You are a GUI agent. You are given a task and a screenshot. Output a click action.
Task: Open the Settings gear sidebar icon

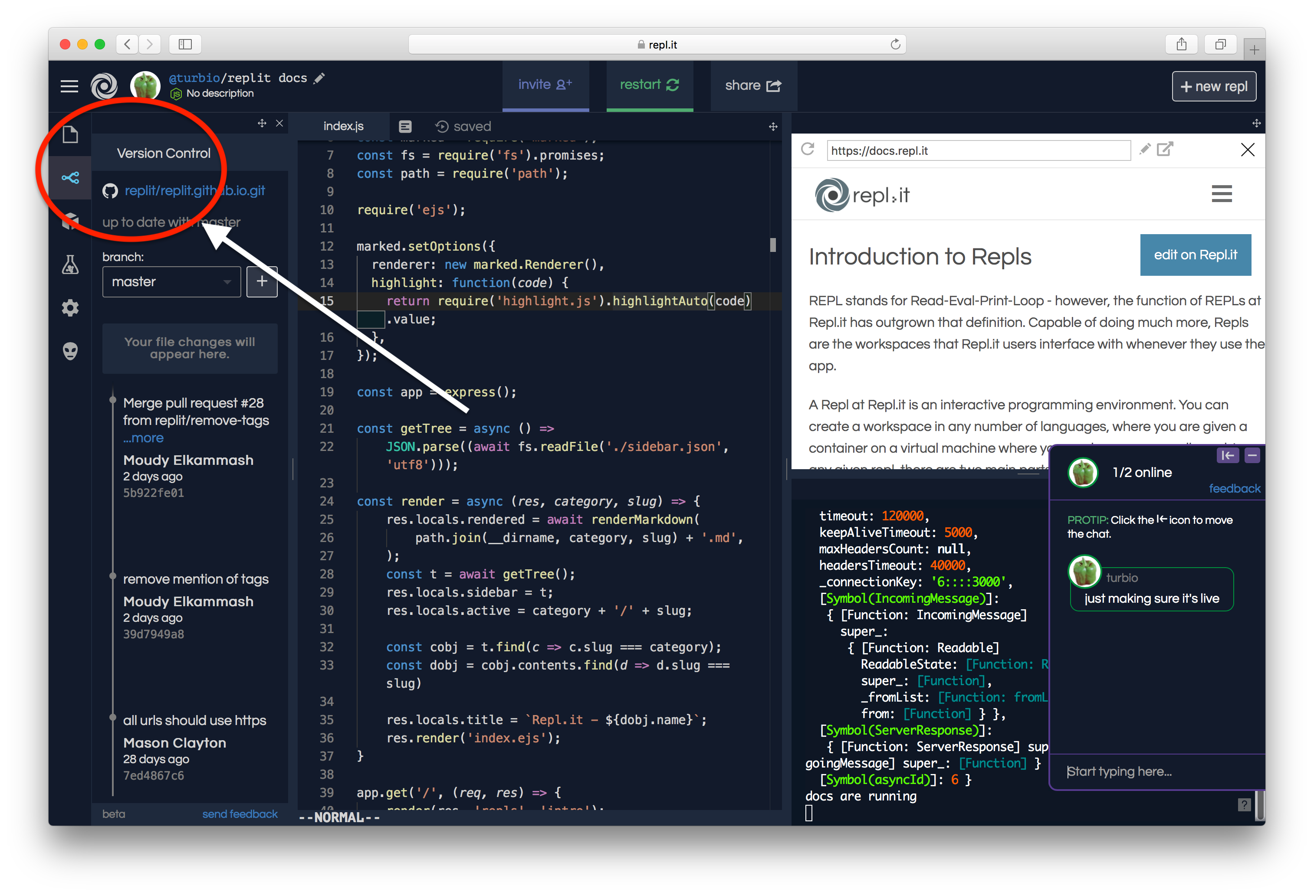pyautogui.click(x=70, y=308)
